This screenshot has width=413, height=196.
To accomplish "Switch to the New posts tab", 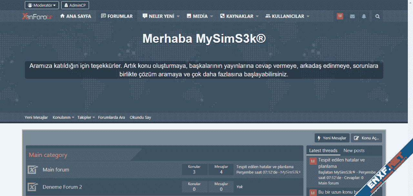I will [x=354, y=151].
